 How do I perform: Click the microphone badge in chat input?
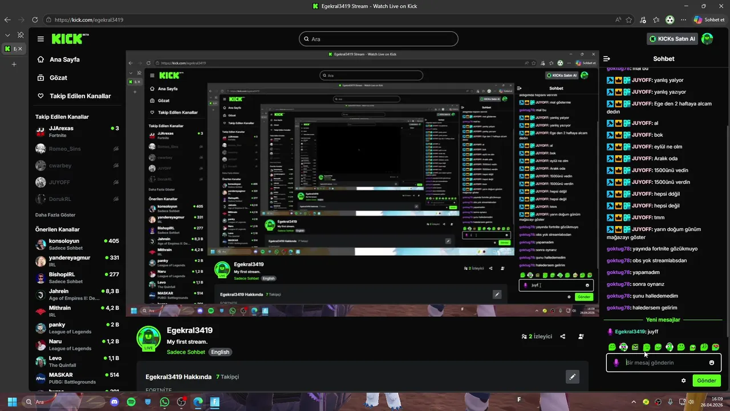tap(616, 362)
